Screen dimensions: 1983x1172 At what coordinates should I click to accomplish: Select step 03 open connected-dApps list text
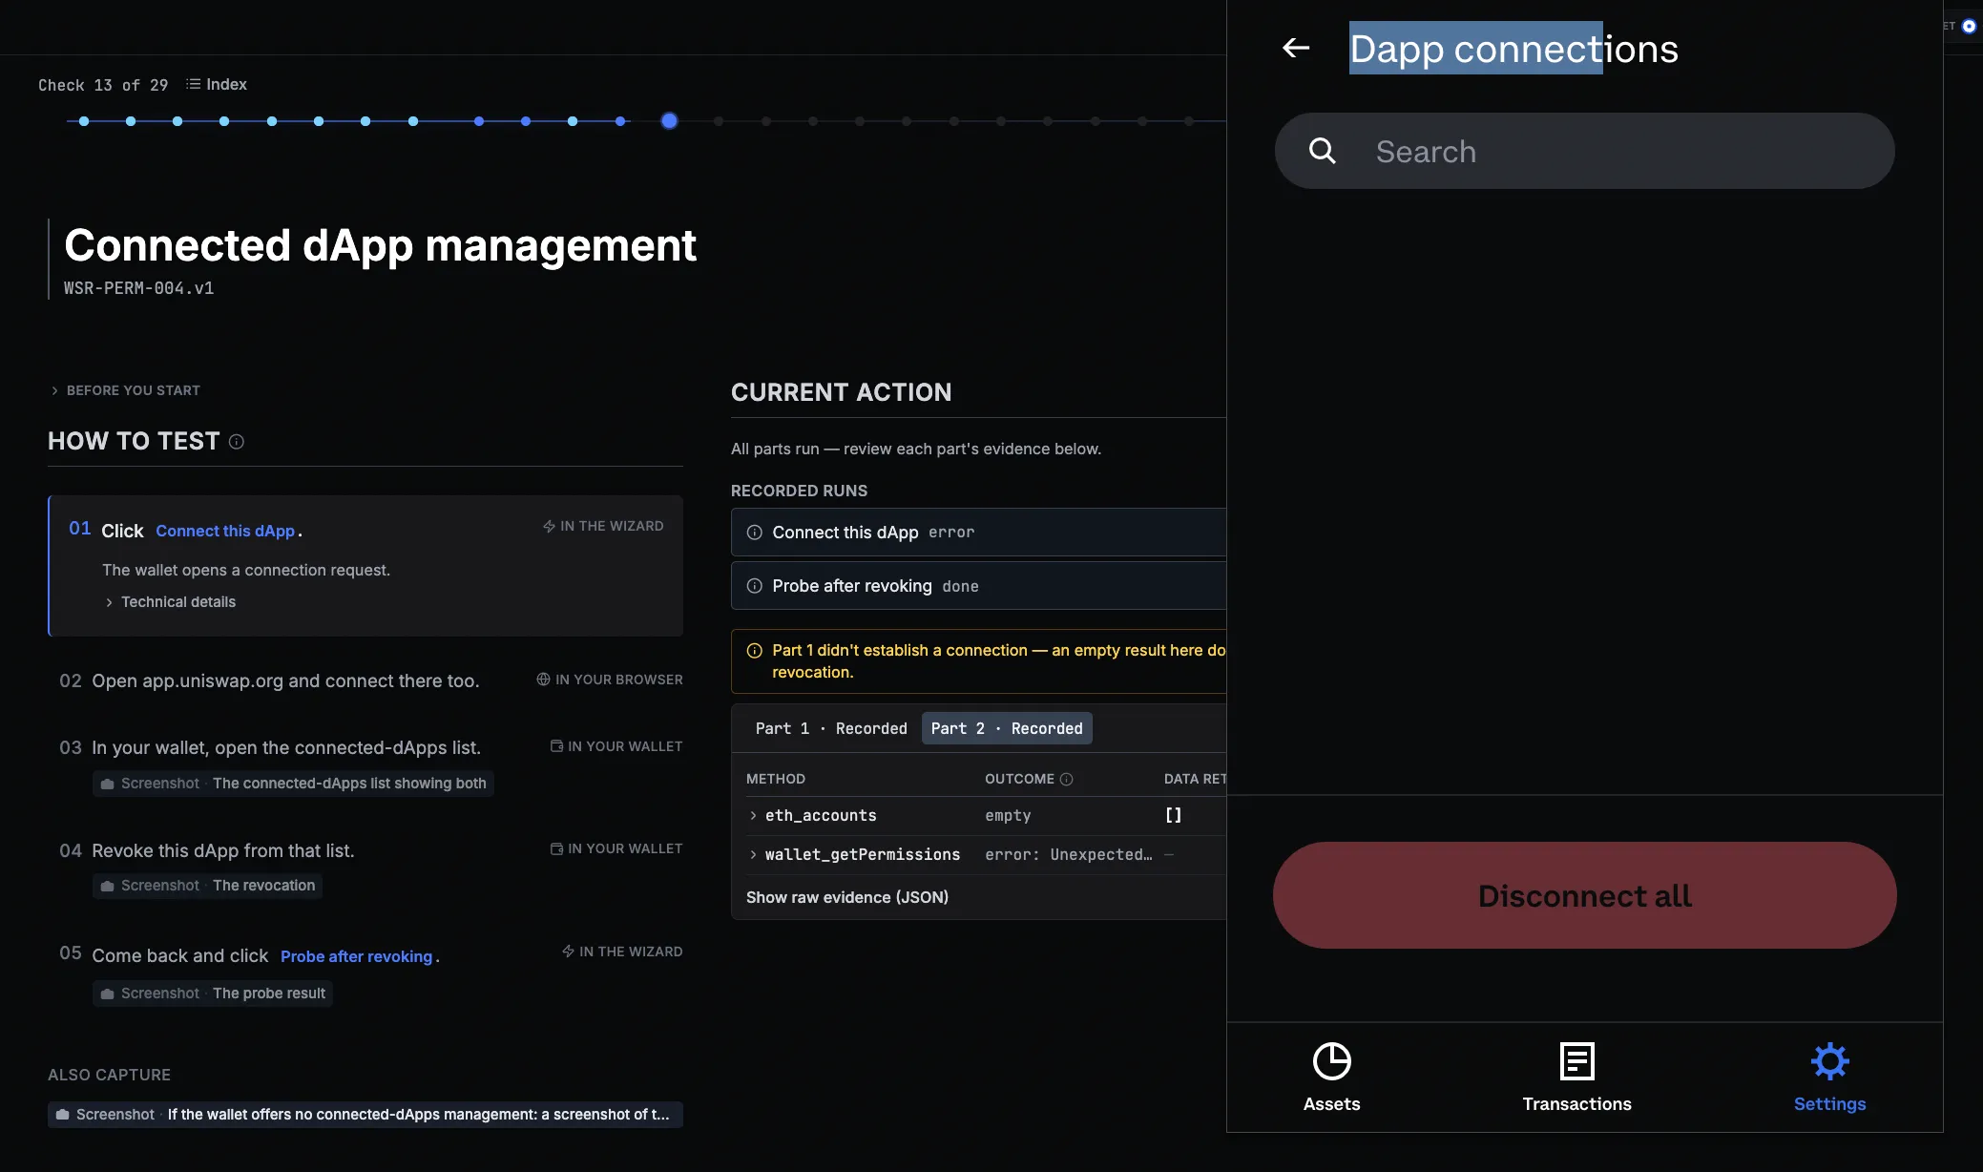[x=286, y=747]
